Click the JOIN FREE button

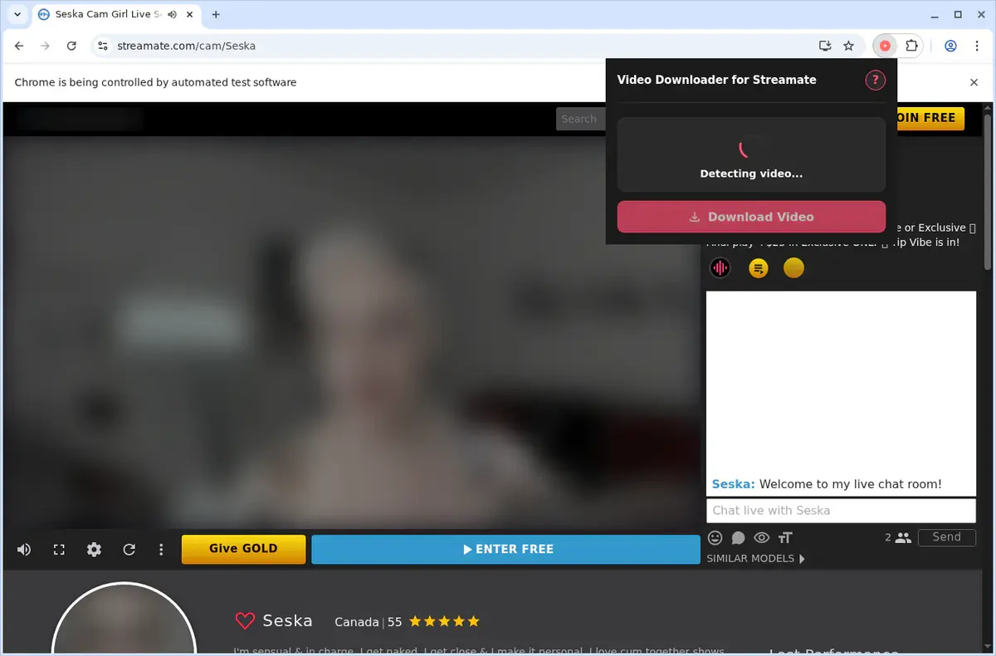pyautogui.click(x=930, y=118)
